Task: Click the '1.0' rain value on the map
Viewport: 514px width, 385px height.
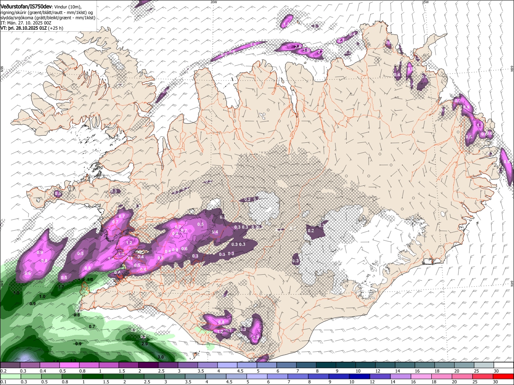Action: click(42, 296)
